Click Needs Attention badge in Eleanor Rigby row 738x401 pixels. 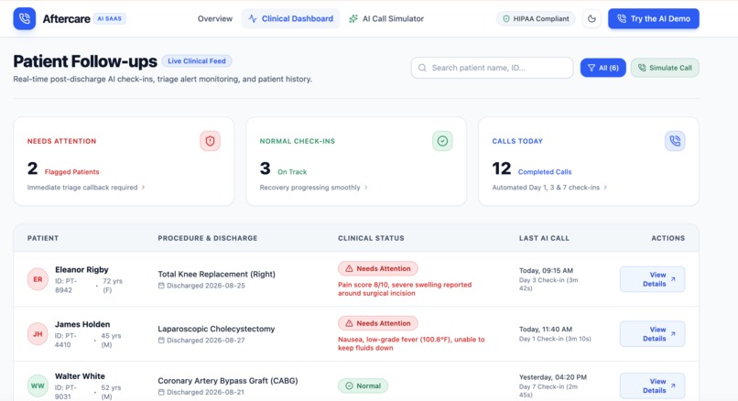377,269
